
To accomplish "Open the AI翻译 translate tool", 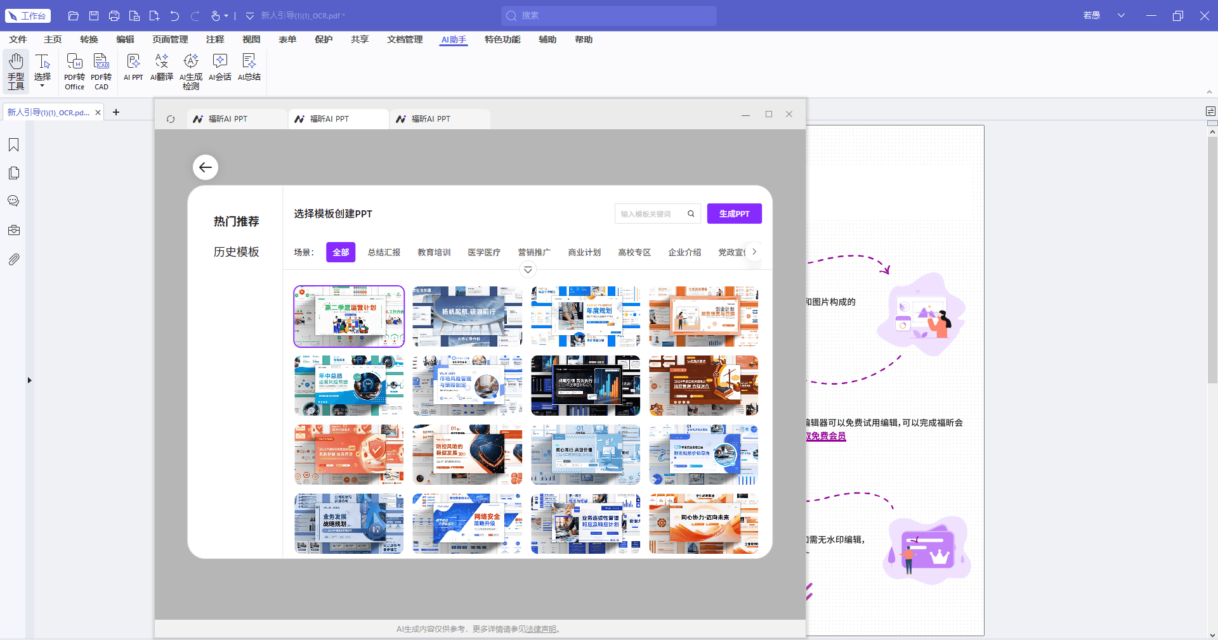I will point(162,67).
